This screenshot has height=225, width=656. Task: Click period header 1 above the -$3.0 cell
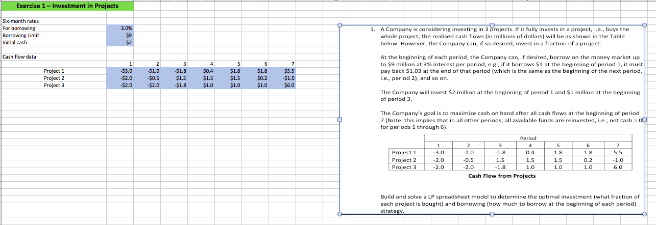(x=120, y=64)
